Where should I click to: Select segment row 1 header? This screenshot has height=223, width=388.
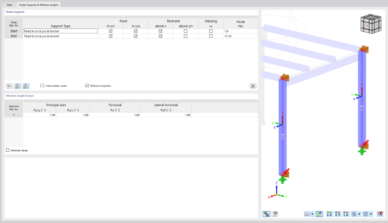[x=14, y=115]
